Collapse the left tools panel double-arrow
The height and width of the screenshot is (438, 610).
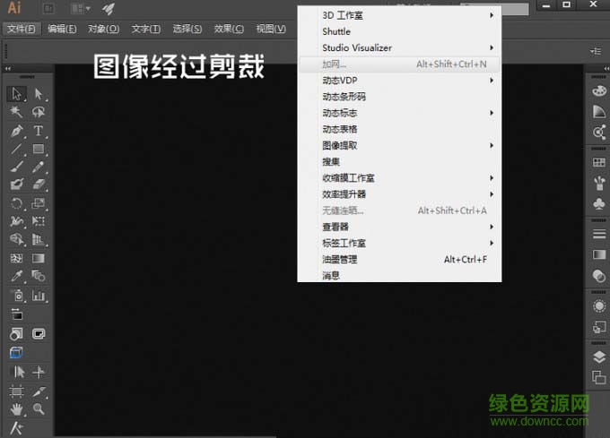point(8,69)
